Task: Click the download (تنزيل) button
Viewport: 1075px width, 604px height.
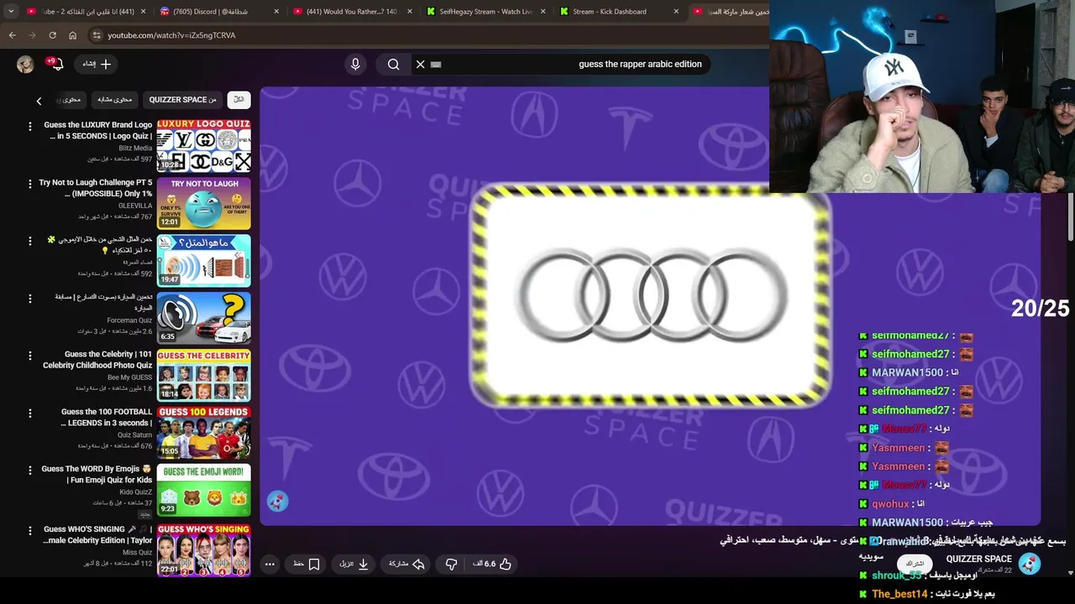Action: [x=354, y=564]
